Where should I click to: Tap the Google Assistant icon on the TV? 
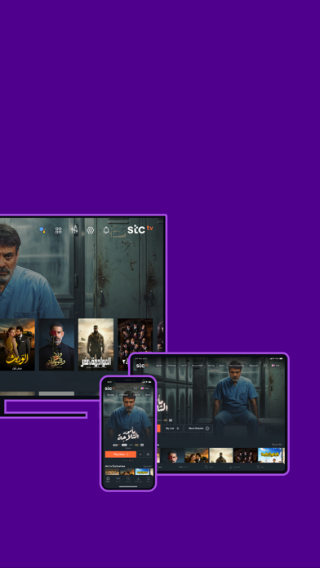coord(42,229)
